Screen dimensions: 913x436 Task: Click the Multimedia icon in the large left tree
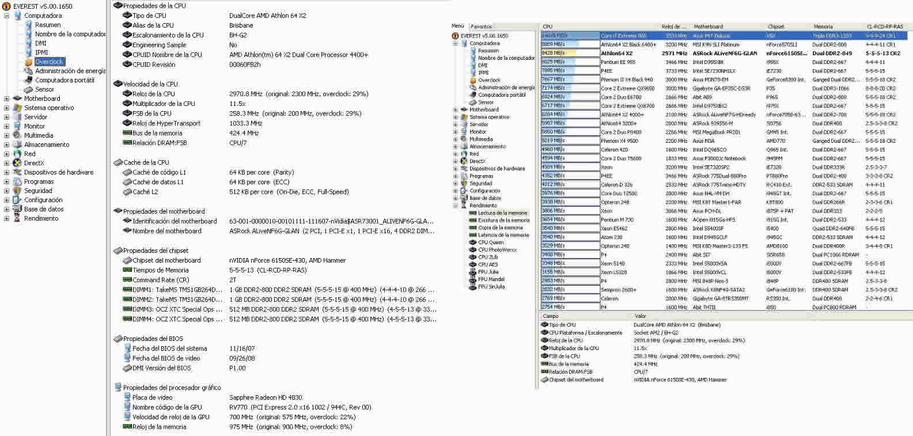coord(17,135)
